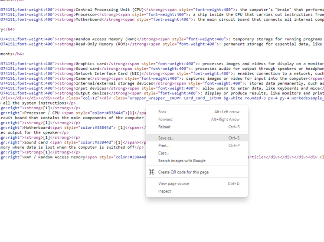Click the Output devices text in source
This screenshot has width=324, height=242.
(x=92, y=93)
